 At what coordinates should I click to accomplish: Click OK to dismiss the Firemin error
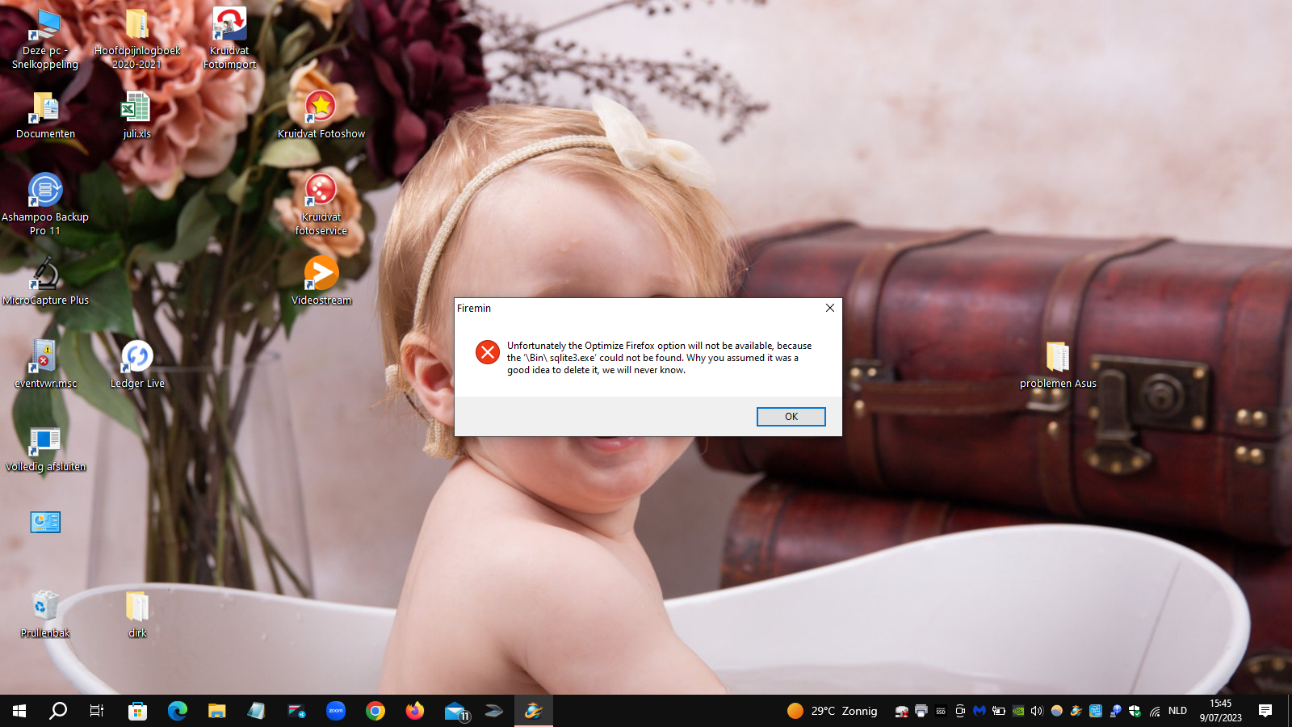[x=791, y=416]
